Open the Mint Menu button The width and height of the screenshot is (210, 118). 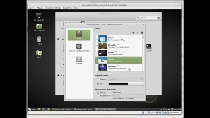click(32, 109)
